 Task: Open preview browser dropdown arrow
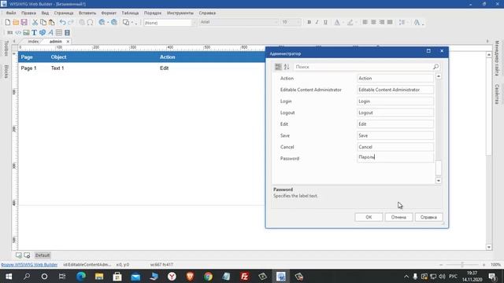pos(108,23)
